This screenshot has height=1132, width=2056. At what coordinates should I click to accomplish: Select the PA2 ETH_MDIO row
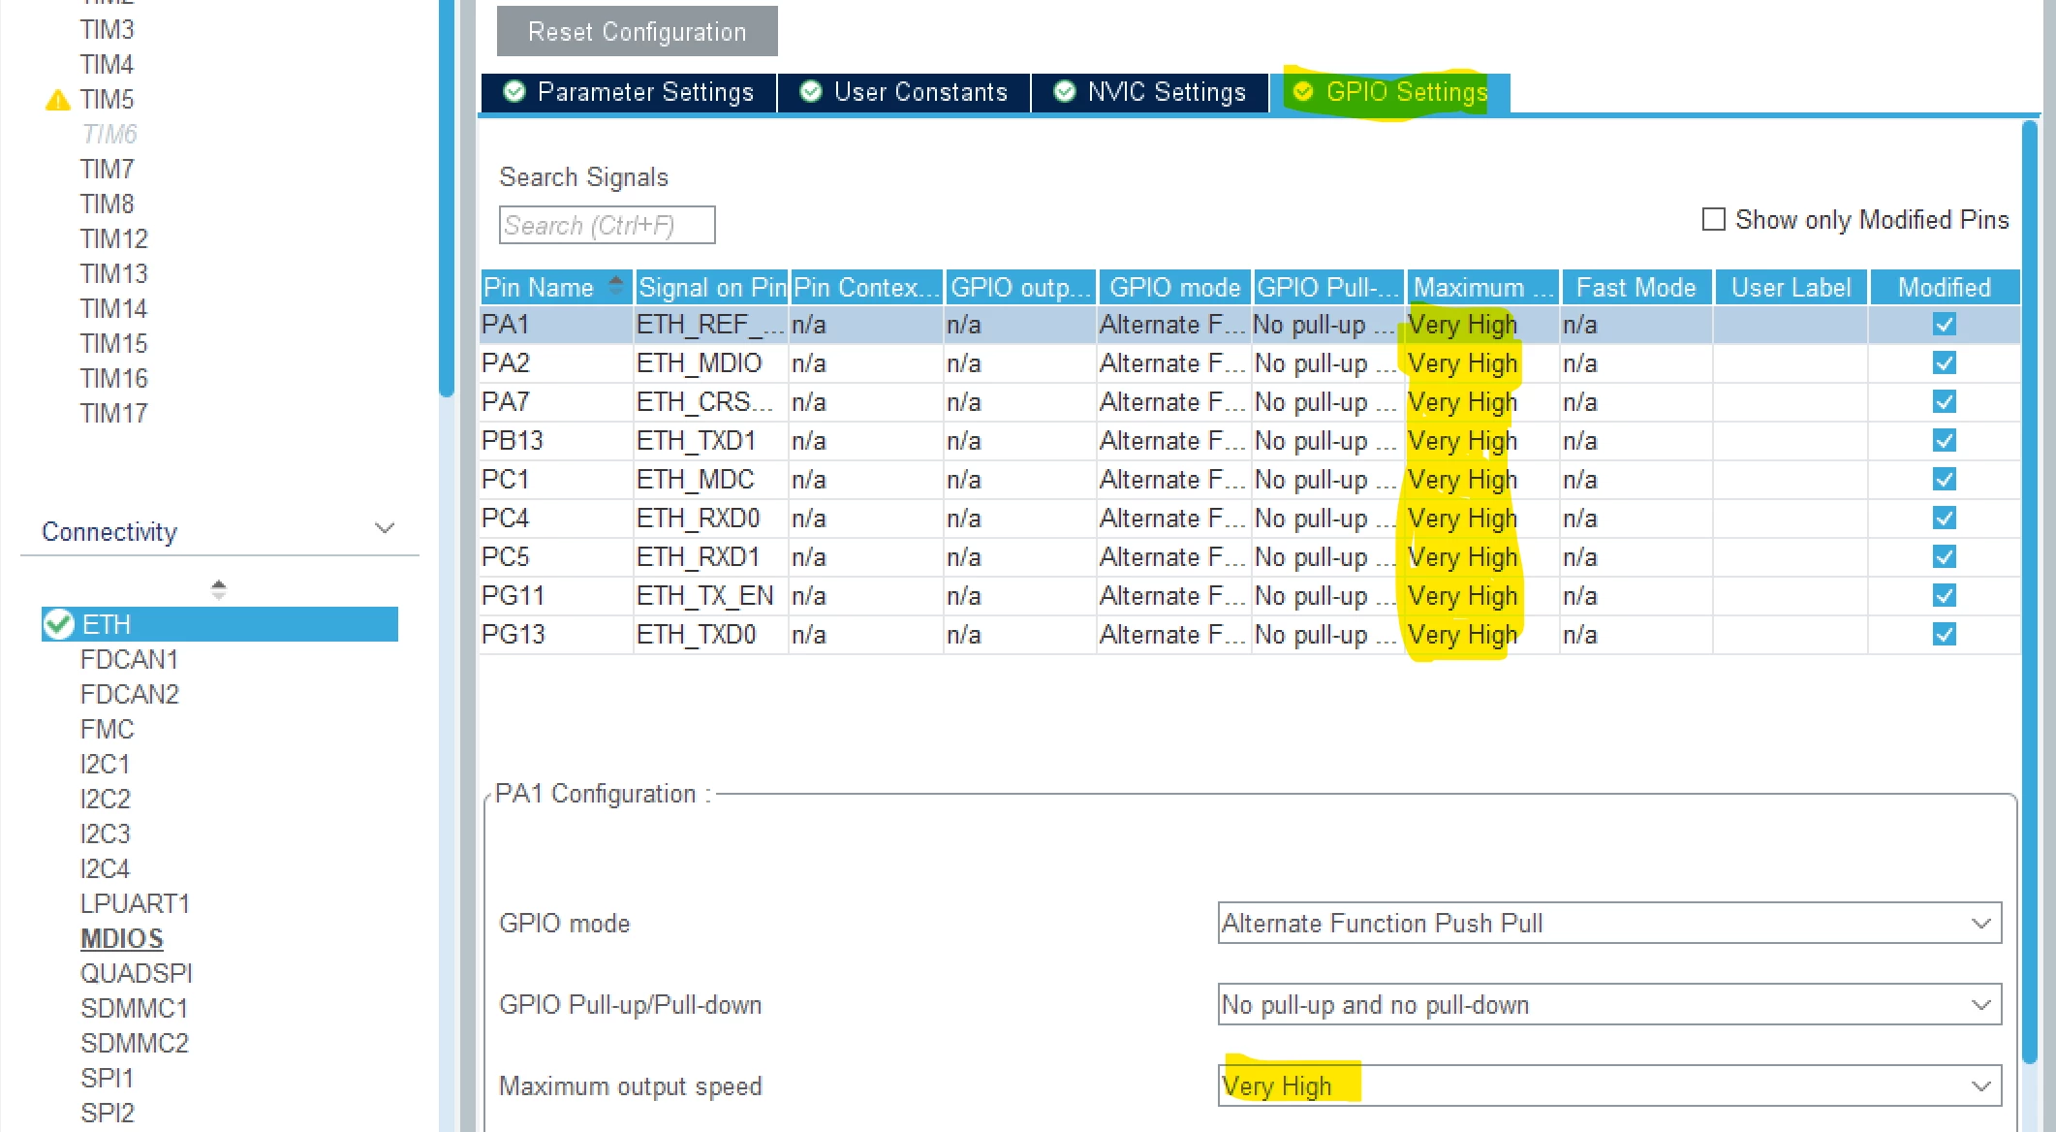(1250, 363)
